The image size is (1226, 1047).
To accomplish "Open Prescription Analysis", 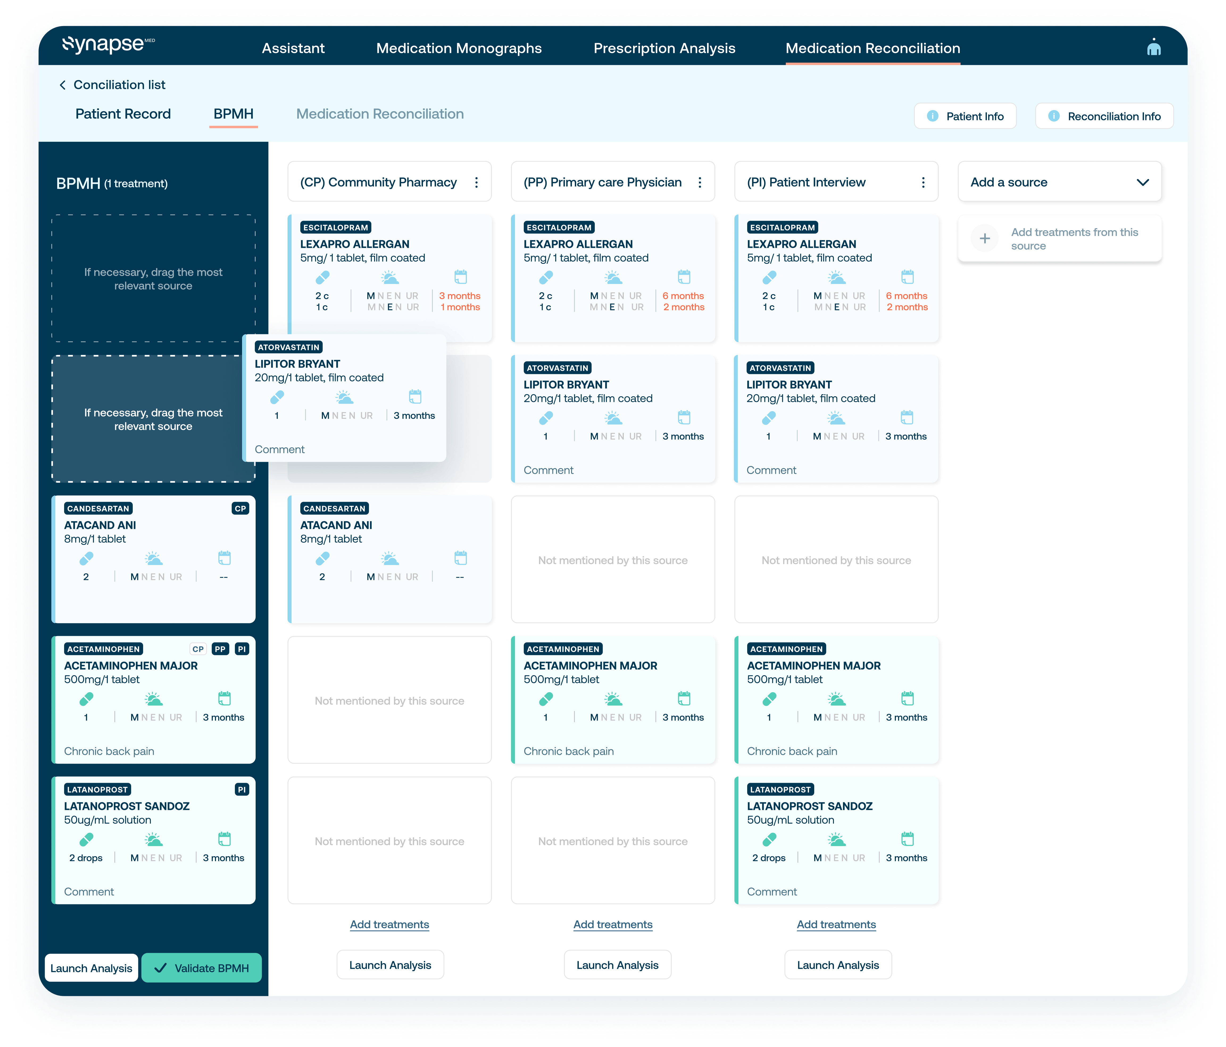I will tap(664, 48).
